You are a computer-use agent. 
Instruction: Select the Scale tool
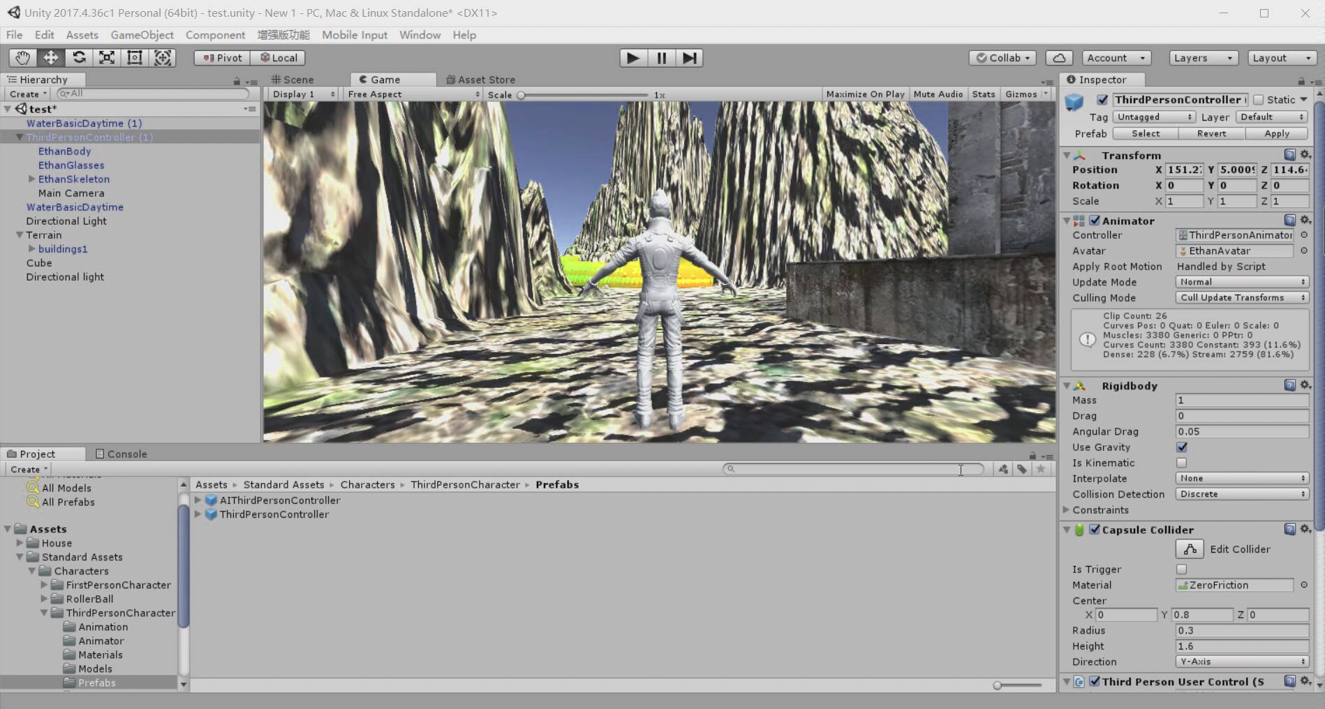coord(106,58)
